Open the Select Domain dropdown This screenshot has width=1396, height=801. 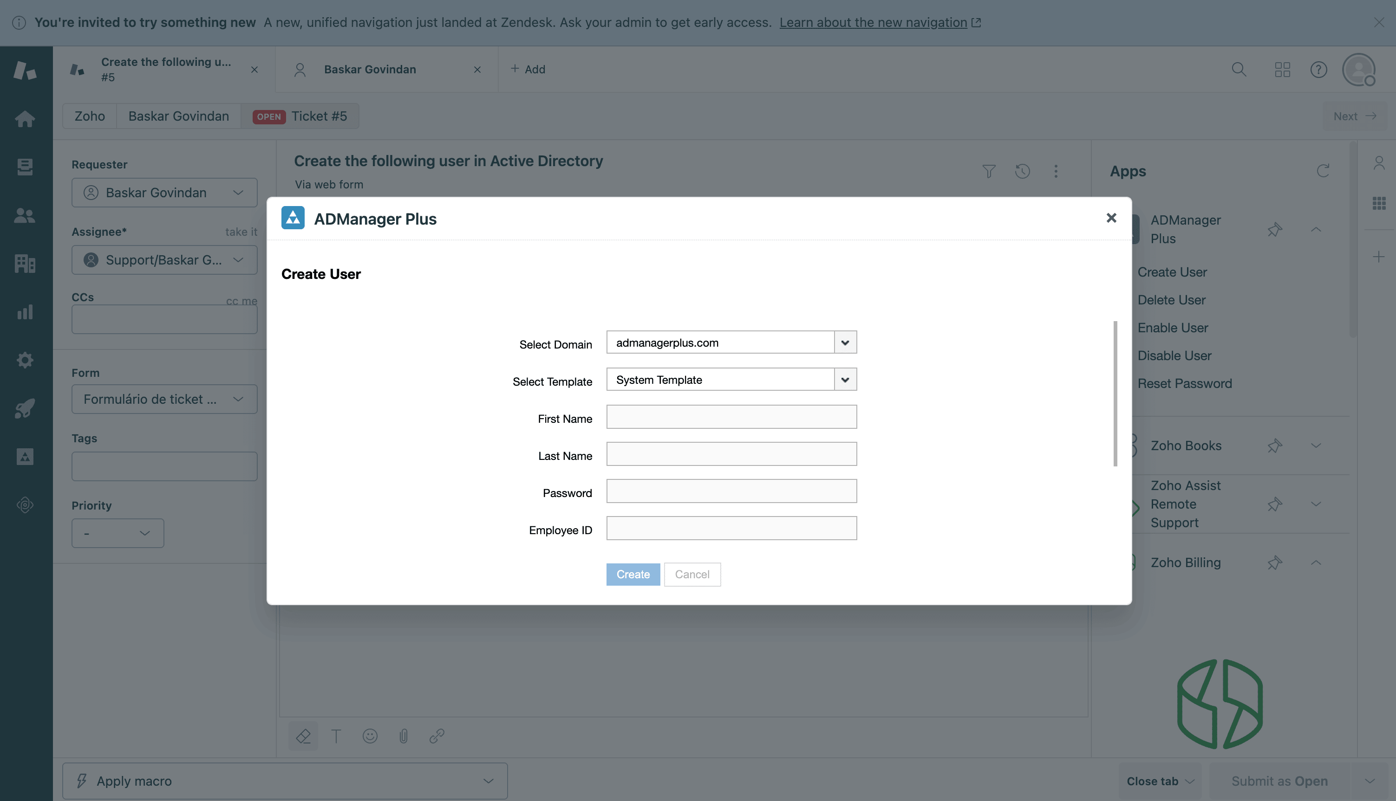click(845, 342)
